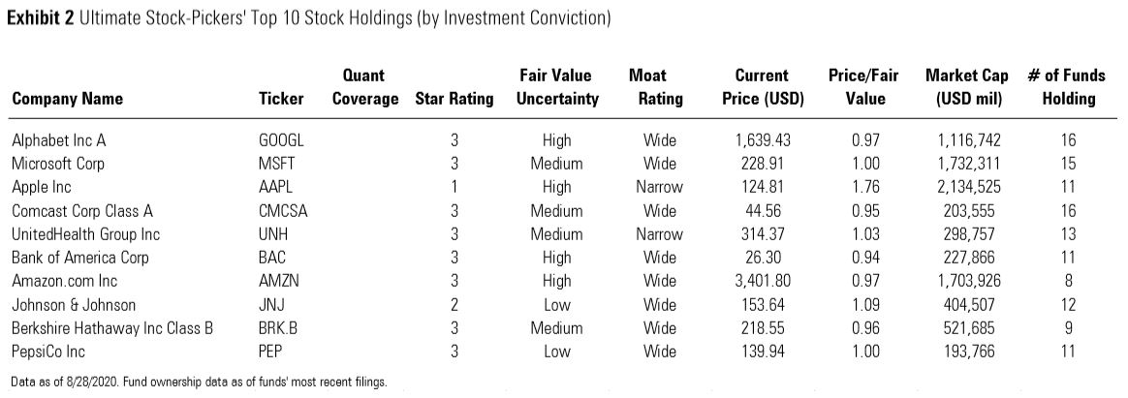Click the Apple Inc company name

pos(42,187)
